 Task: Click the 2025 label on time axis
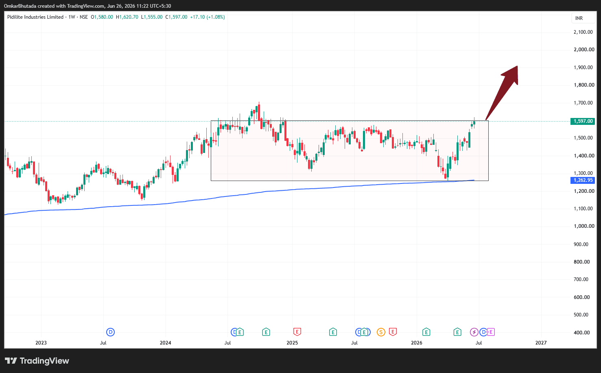pos(292,342)
